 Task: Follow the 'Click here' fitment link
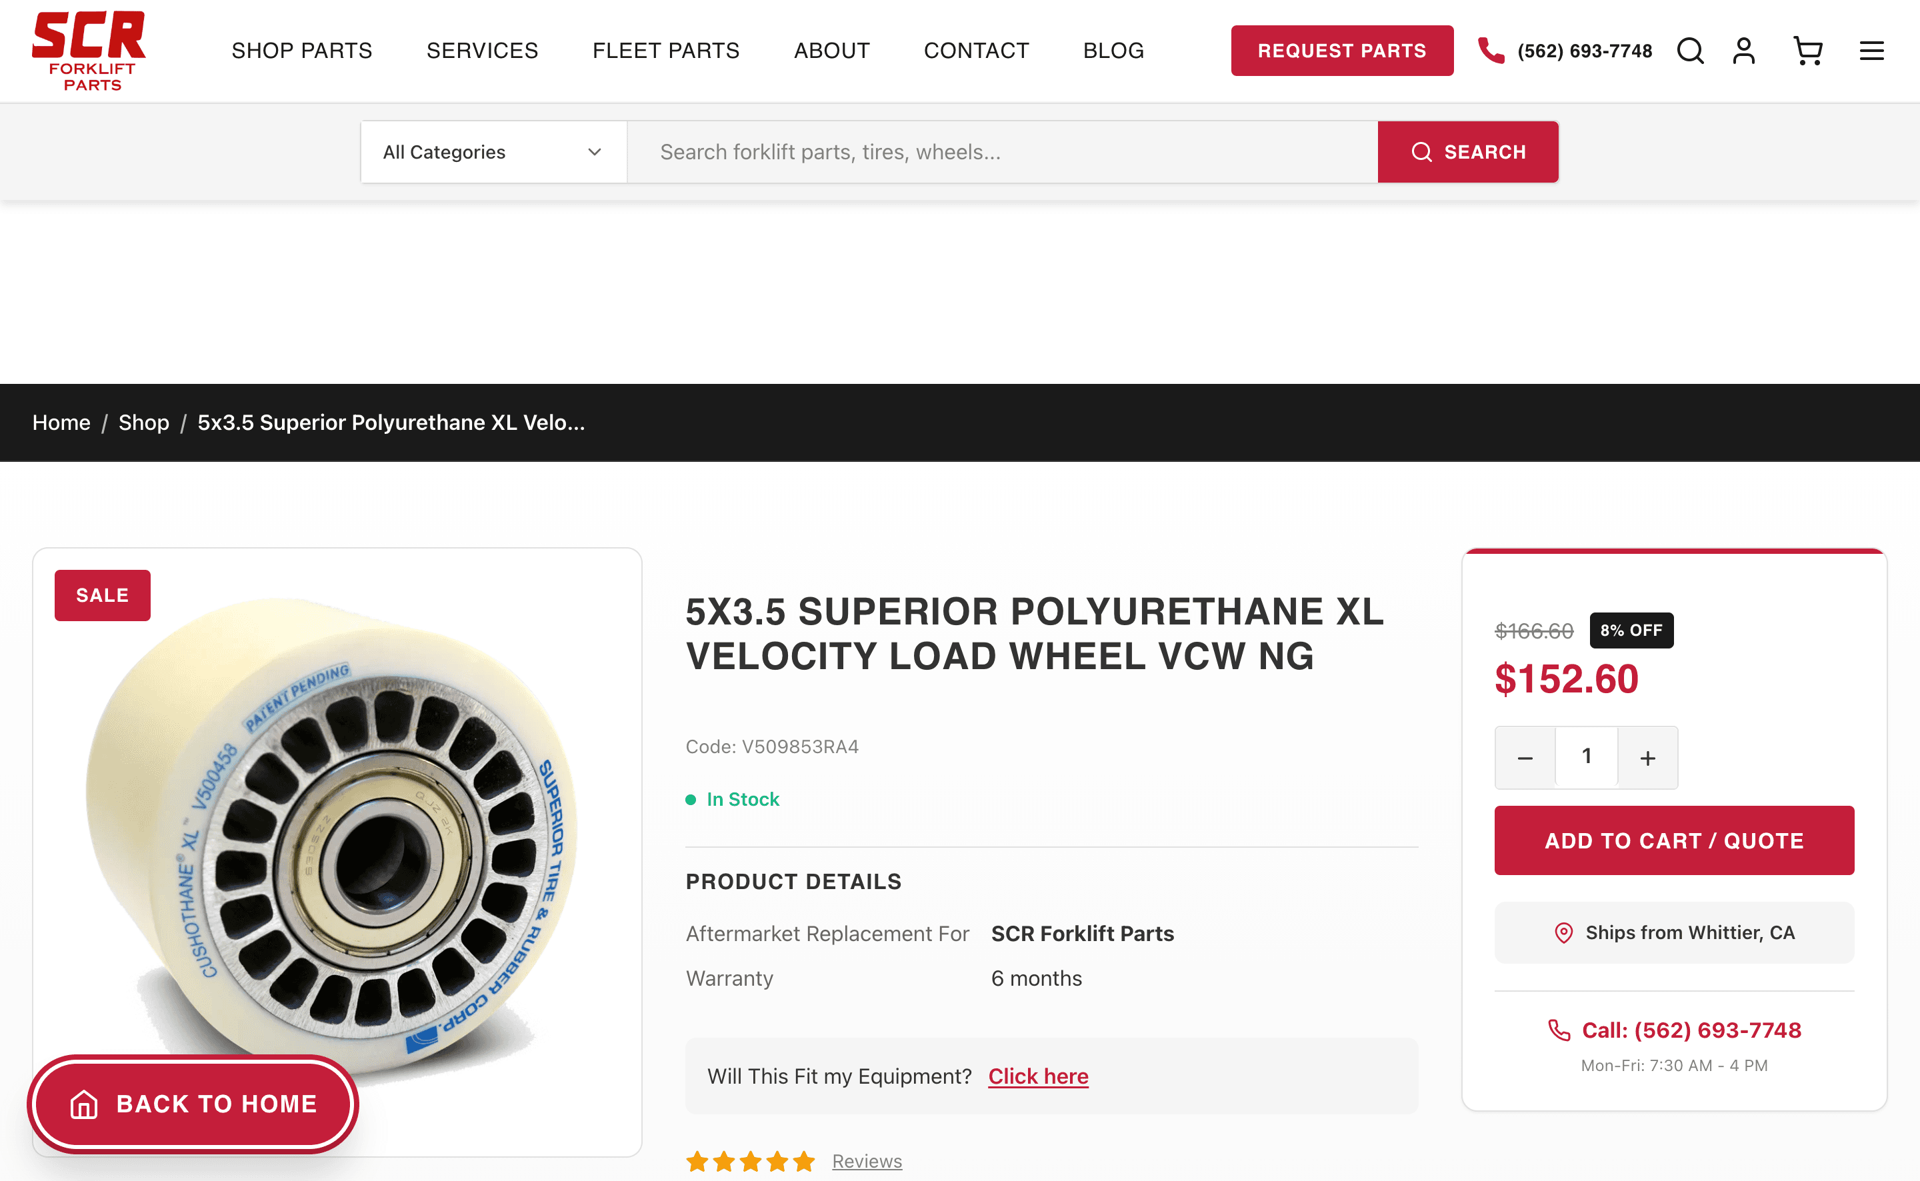pyautogui.click(x=1038, y=1076)
